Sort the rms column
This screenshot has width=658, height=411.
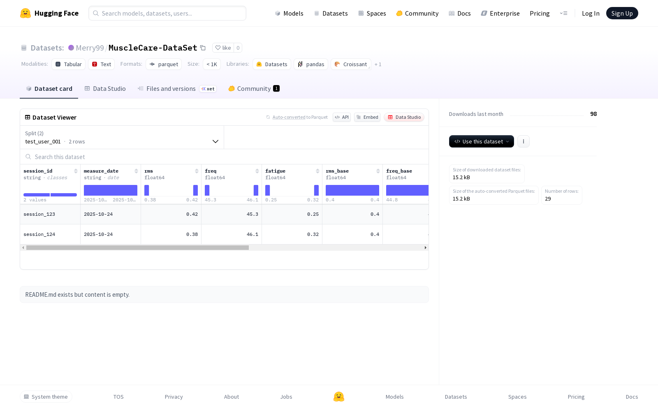197,171
